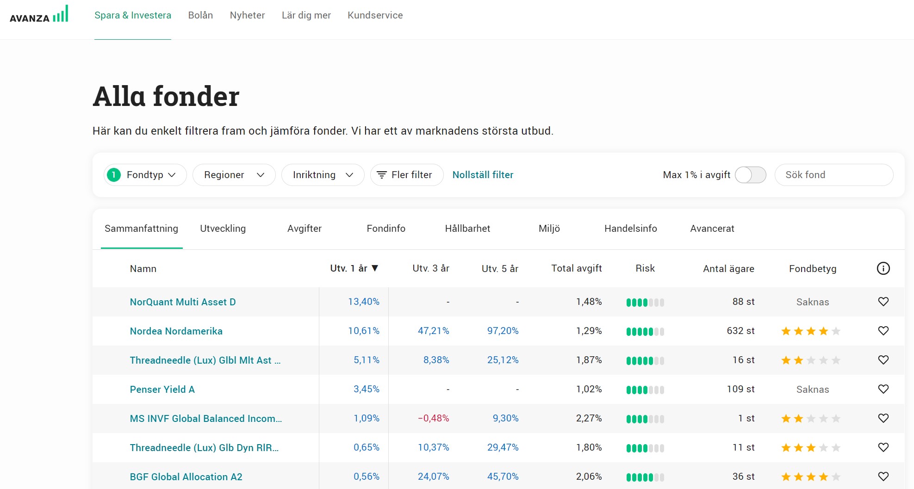Image resolution: width=914 pixels, height=489 pixels.
Task: Click Nordea Nordamerika star rating
Action: [811, 331]
